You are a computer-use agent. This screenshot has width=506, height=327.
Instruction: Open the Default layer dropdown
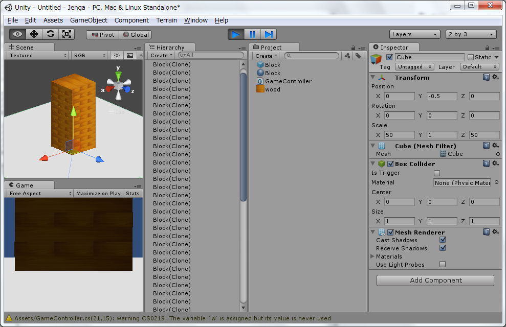point(479,67)
